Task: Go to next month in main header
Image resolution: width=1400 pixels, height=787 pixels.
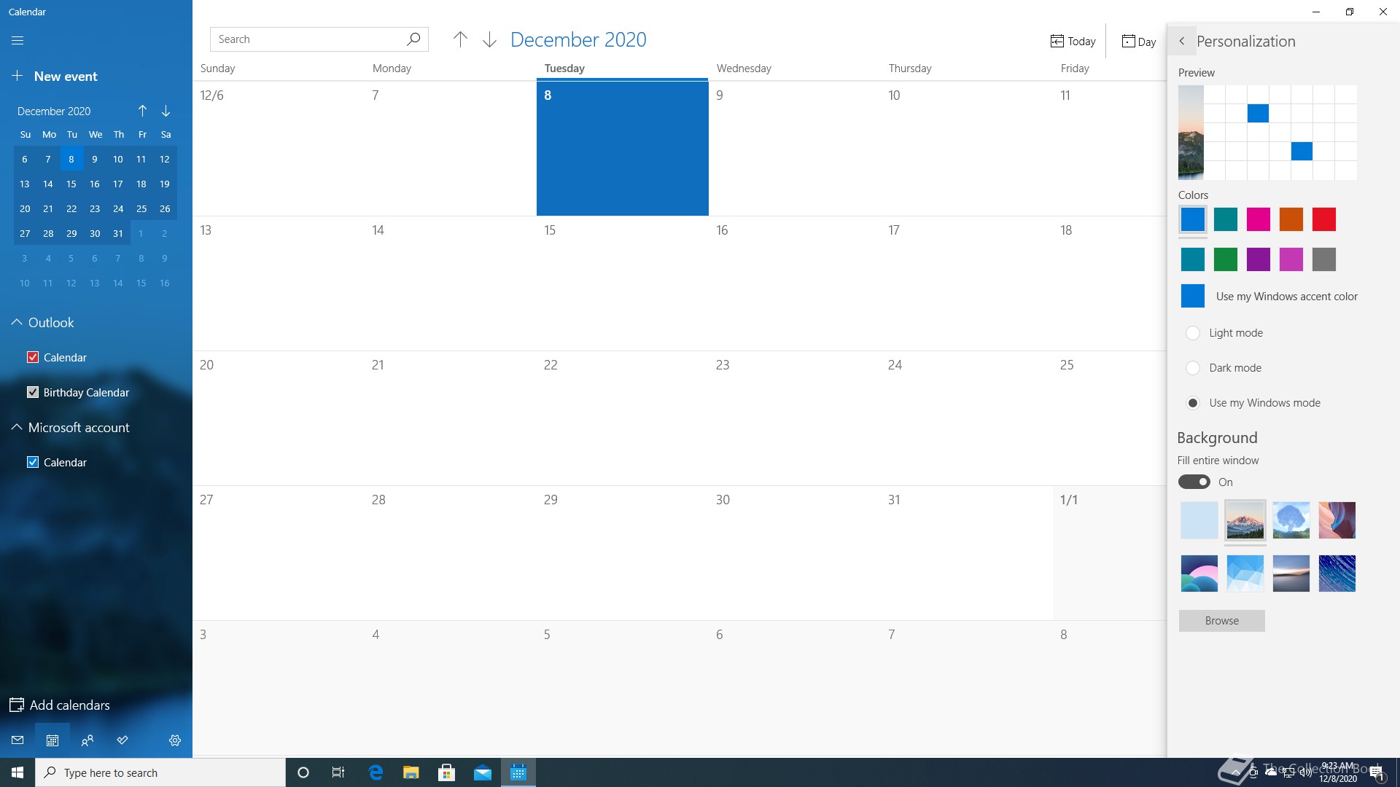Action: [489, 39]
